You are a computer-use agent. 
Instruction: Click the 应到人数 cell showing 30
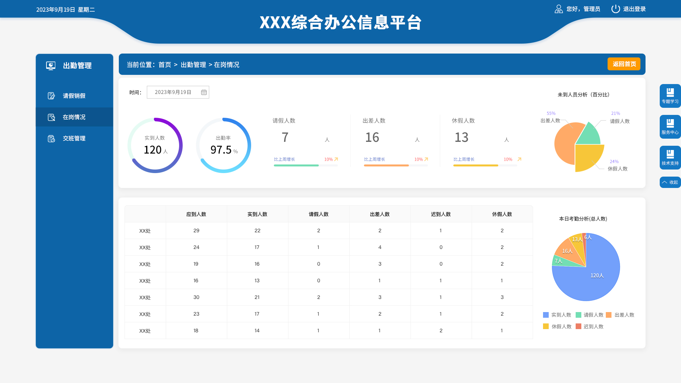196,297
